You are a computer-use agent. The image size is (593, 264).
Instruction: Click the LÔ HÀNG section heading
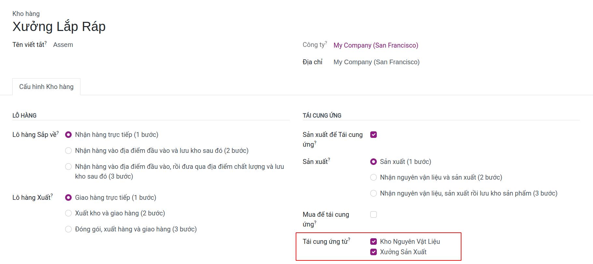click(x=24, y=115)
